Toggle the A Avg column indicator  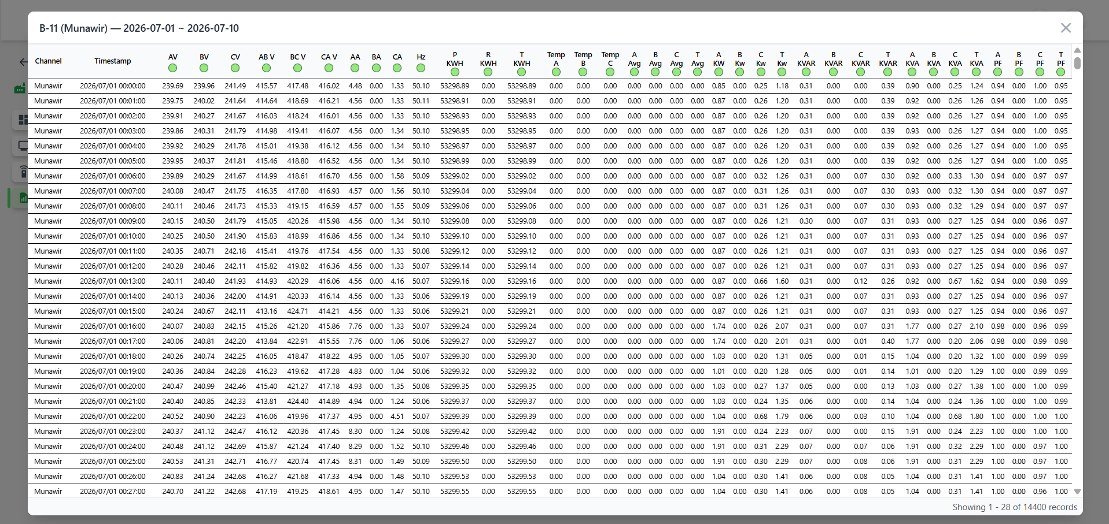coord(634,72)
